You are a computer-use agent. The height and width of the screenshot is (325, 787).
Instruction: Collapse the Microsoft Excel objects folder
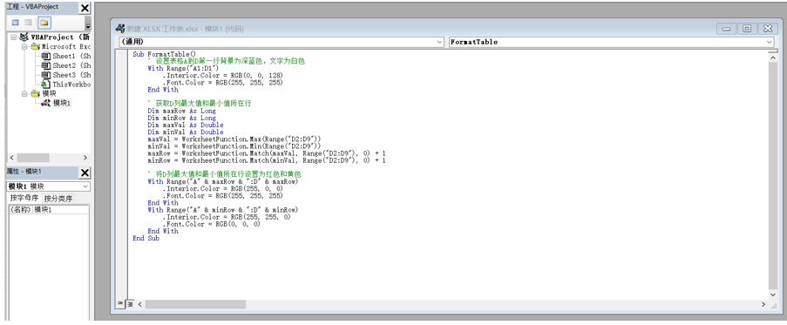[24, 47]
